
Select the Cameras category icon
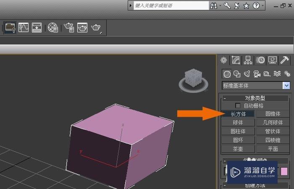tap(257, 74)
